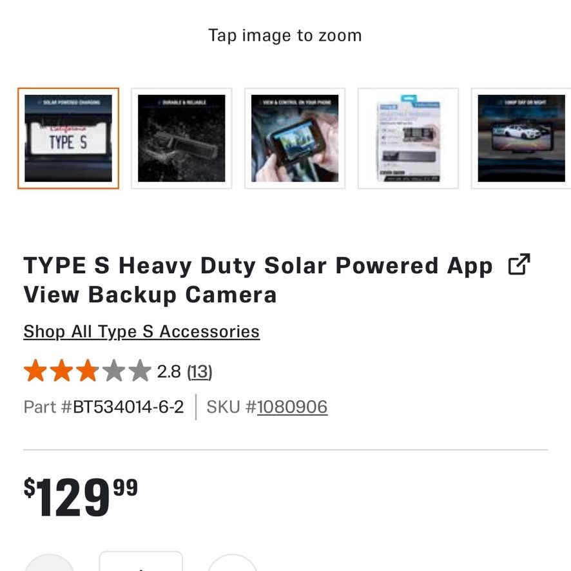Select part number BT534014-6-2
This screenshot has height=571, width=571.
(x=128, y=407)
